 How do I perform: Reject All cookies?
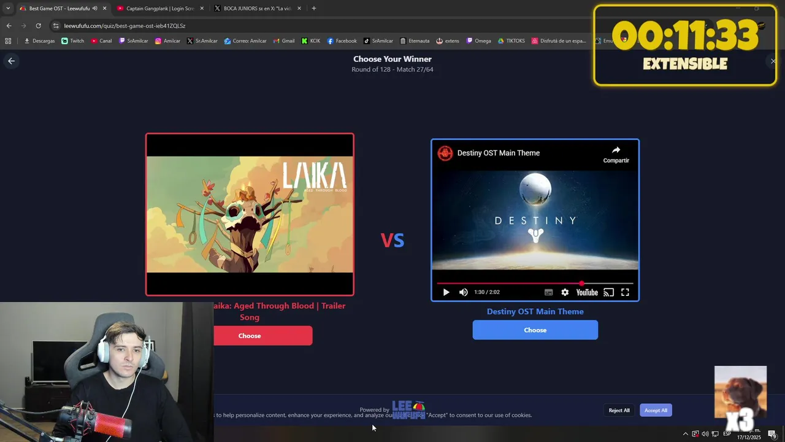point(619,410)
